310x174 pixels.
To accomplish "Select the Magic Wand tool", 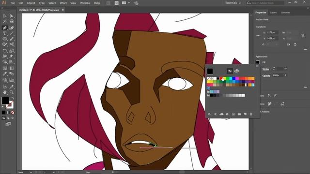I will click(x=5, y=22).
